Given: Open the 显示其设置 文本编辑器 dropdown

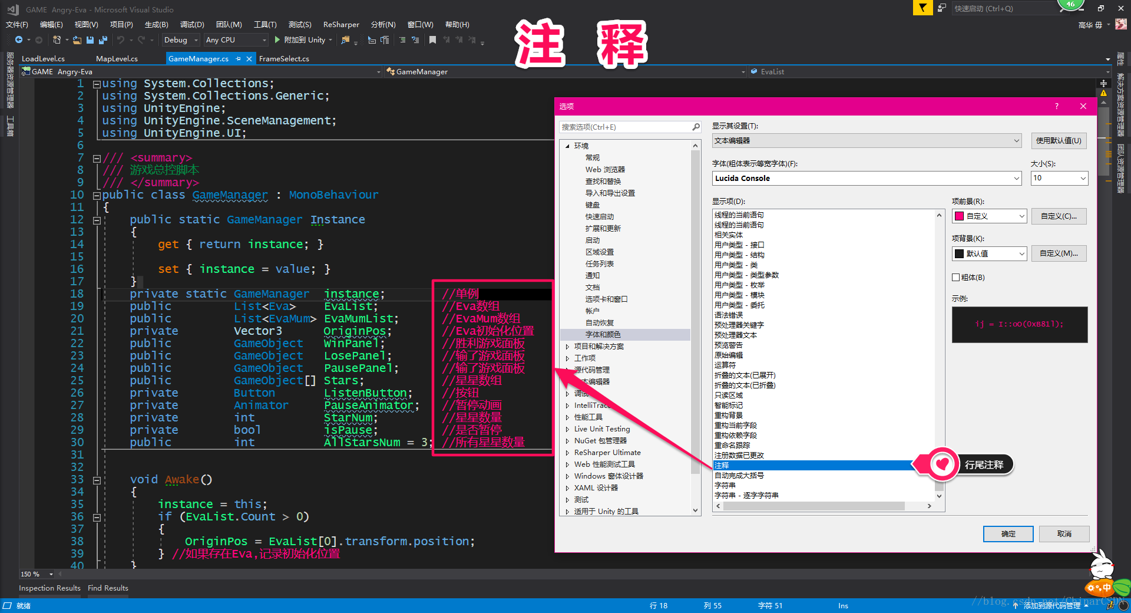Looking at the screenshot, I should pyautogui.click(x=867, y=140).
